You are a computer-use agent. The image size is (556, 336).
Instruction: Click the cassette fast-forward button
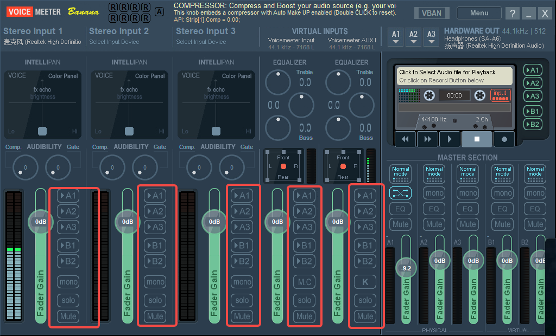coord(428,139)
